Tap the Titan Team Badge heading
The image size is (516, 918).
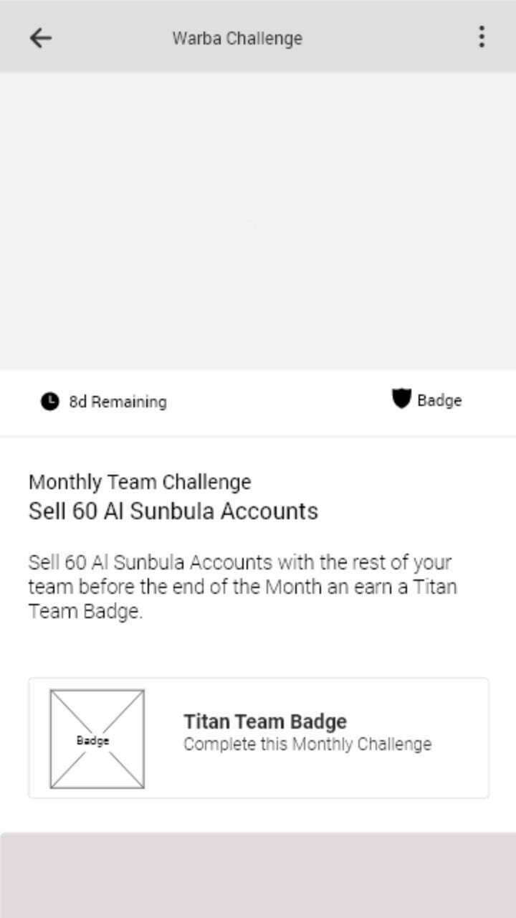(x=265, y=721)
